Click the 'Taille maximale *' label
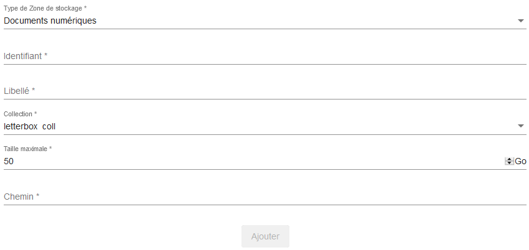Screen dimensions: 529x250 pyautogui.click(x=27, y=149)
